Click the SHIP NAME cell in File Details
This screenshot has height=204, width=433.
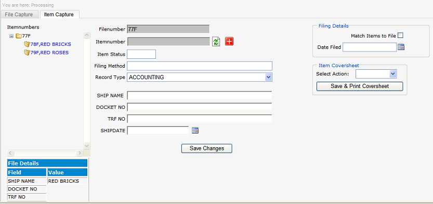click(x=27, y=181)
